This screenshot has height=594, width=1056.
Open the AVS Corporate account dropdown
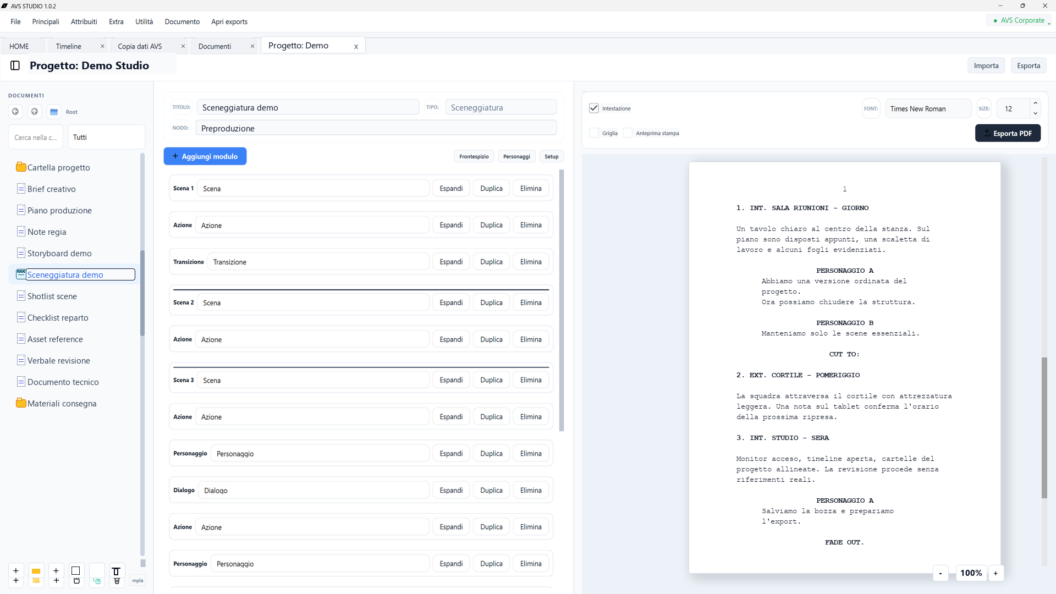1021,20
